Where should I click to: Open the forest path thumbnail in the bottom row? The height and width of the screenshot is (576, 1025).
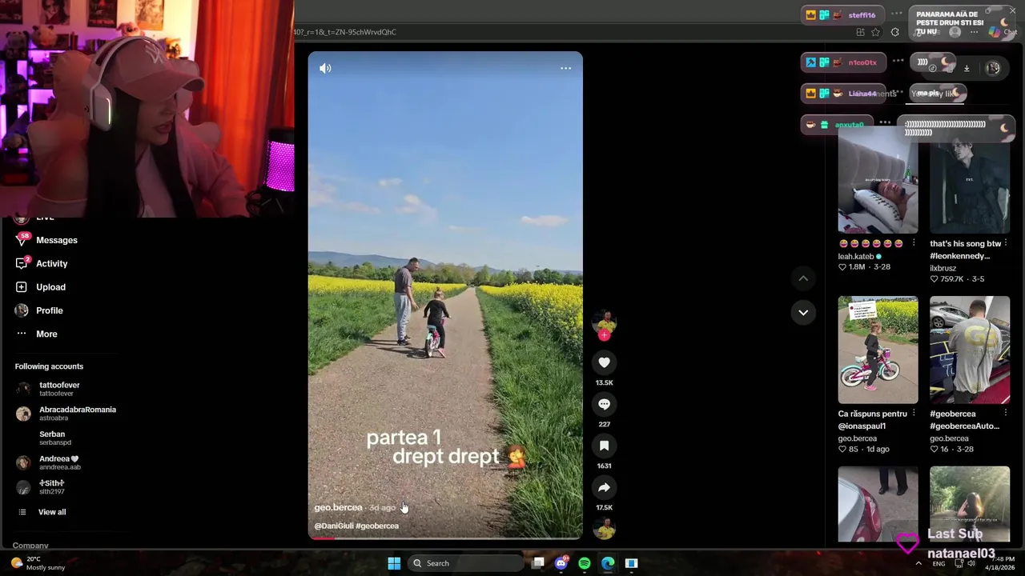[x=970, y=504]
